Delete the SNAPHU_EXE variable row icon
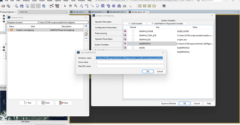Viewport: 240px width, 125px height. click(125, 39)
